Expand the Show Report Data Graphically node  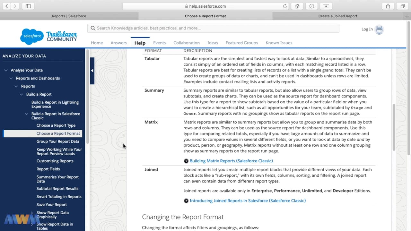pyautogui.click(x=32, y=213)
